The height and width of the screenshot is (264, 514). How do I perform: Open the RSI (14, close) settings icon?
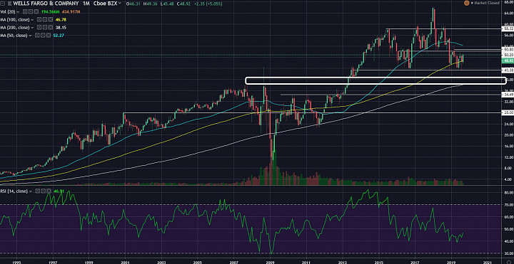(43, 191)
